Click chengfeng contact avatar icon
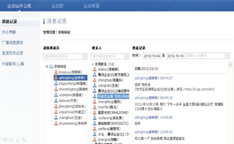 [95, 101]
